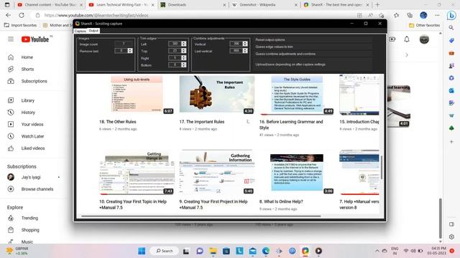The image size is (460, 258).
Task: Click Guess combine adjustments and combine
Action: click(x=313, y=54)
